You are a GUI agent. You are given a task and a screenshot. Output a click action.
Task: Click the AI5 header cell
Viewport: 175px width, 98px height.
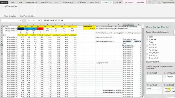(47, 27)
